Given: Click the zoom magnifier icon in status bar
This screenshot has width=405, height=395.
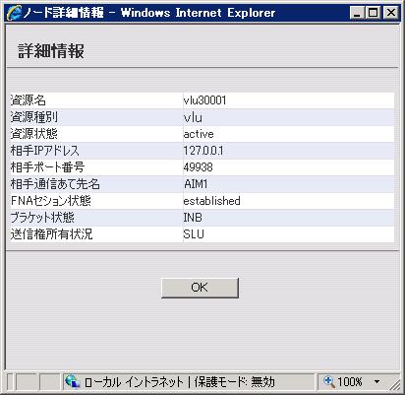Looking at the screenshot, I should tap(329, 381).
